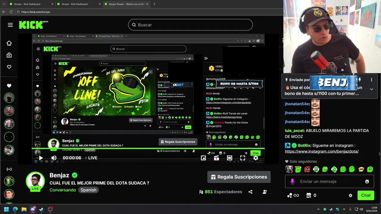
Task: Click the Benjaz channel name
Action: (59, 175)
